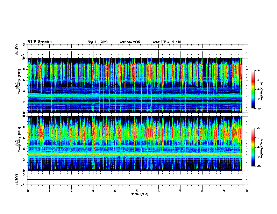Click the "ch.3(V)" axis label
The image size is (277, 214).
pyautogui.click(x=17, y=179)
